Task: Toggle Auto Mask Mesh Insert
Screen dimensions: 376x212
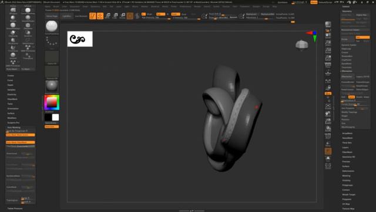Action: tap(21, 135)
